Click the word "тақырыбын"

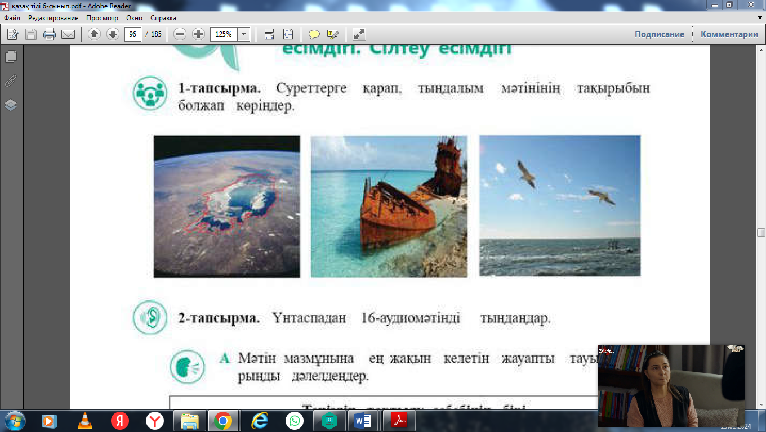[x=613, y=89]
